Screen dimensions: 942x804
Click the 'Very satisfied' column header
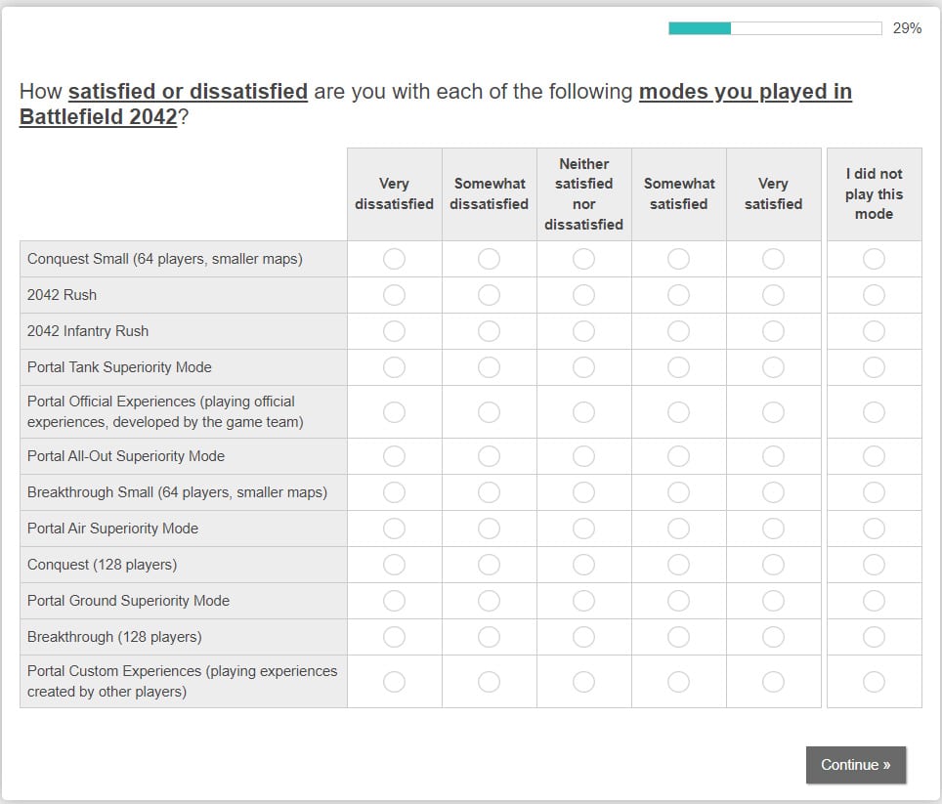click(773, 193)
